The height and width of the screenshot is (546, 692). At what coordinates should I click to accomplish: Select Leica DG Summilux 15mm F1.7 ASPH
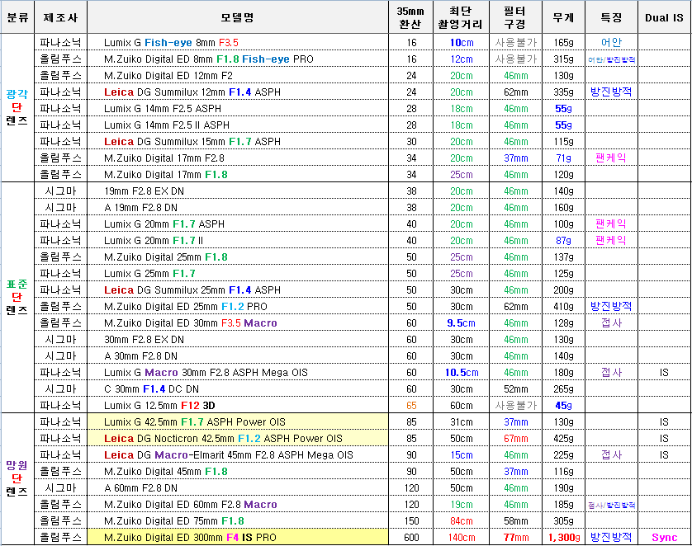click(x=238, y=142)
